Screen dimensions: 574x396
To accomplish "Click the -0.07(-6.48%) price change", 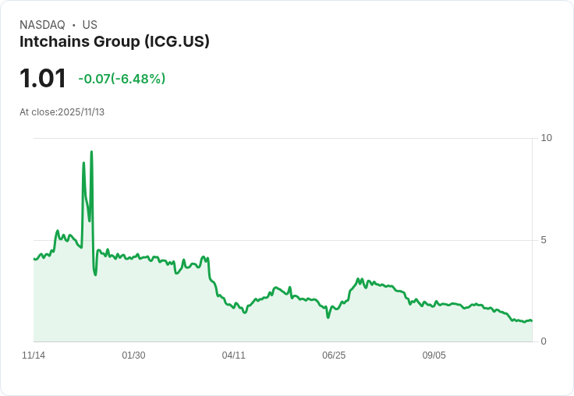I will [122, 79].
